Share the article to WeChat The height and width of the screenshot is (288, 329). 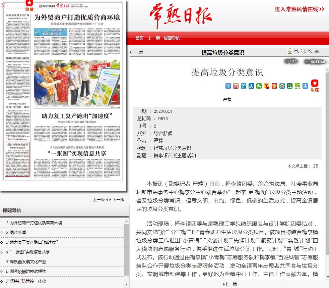click(259, 86)
